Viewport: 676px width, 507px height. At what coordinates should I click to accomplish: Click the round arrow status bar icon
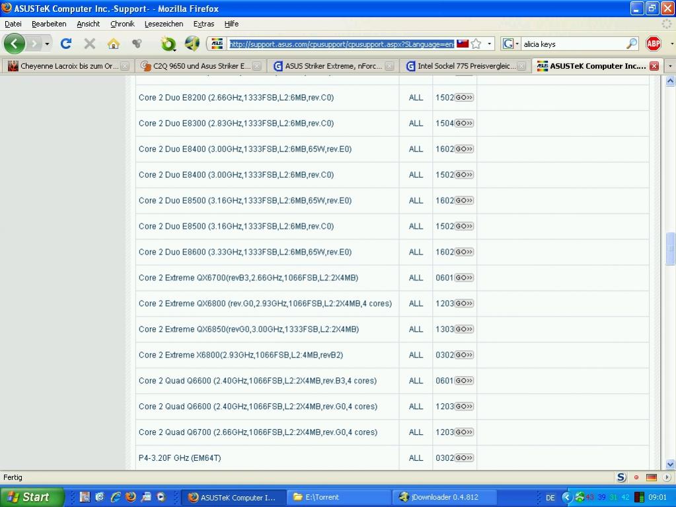pos(667,477)
